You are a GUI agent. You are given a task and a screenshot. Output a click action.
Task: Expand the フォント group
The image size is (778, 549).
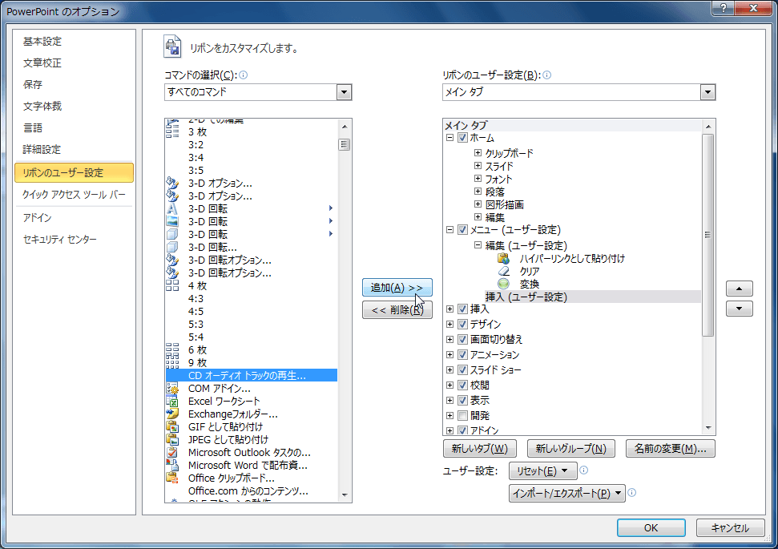(x=478, y=179)
